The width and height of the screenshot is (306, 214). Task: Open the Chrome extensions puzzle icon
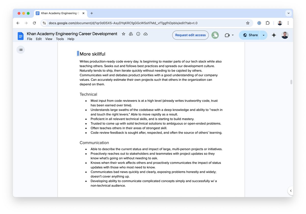click(x=267, y=23)
